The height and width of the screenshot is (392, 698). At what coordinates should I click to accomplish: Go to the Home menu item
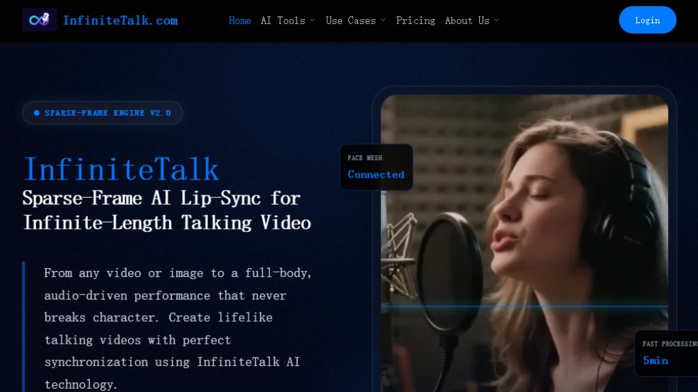[x=239, y=20]
